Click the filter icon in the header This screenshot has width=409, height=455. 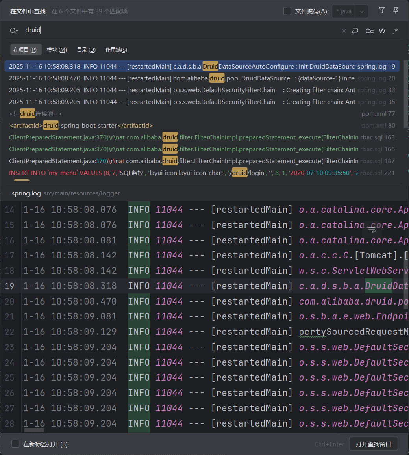point(381,11)
